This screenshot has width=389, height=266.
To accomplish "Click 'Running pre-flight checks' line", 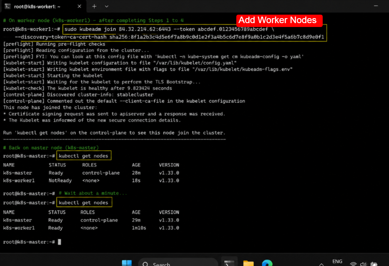I will 54,44.
